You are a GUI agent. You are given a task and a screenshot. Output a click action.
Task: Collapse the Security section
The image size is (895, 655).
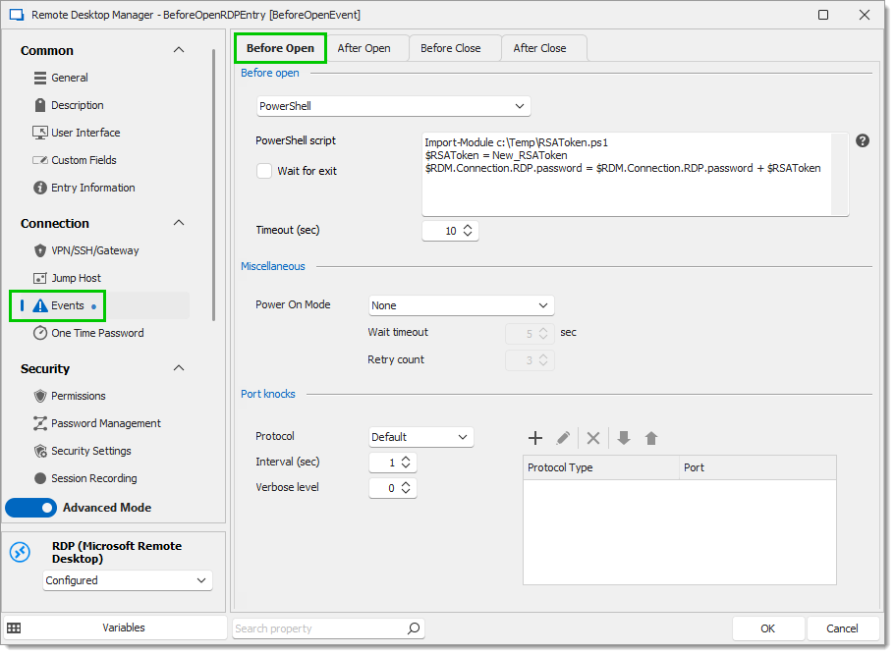coord(179,368)
